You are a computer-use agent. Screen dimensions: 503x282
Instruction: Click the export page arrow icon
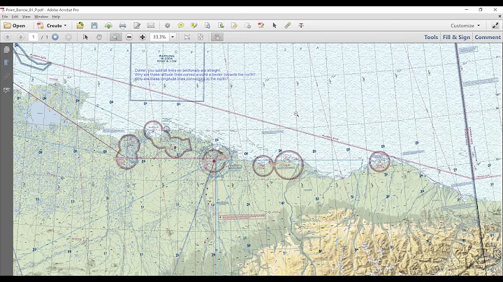click(x=234, y=26)
